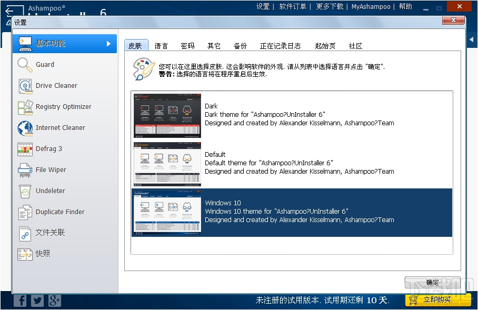
Task: Switch to the 语言 tab
Action: point(161,46)
